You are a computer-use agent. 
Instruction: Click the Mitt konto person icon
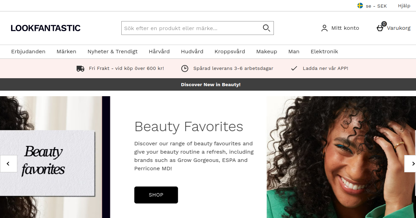click(324, 28)
